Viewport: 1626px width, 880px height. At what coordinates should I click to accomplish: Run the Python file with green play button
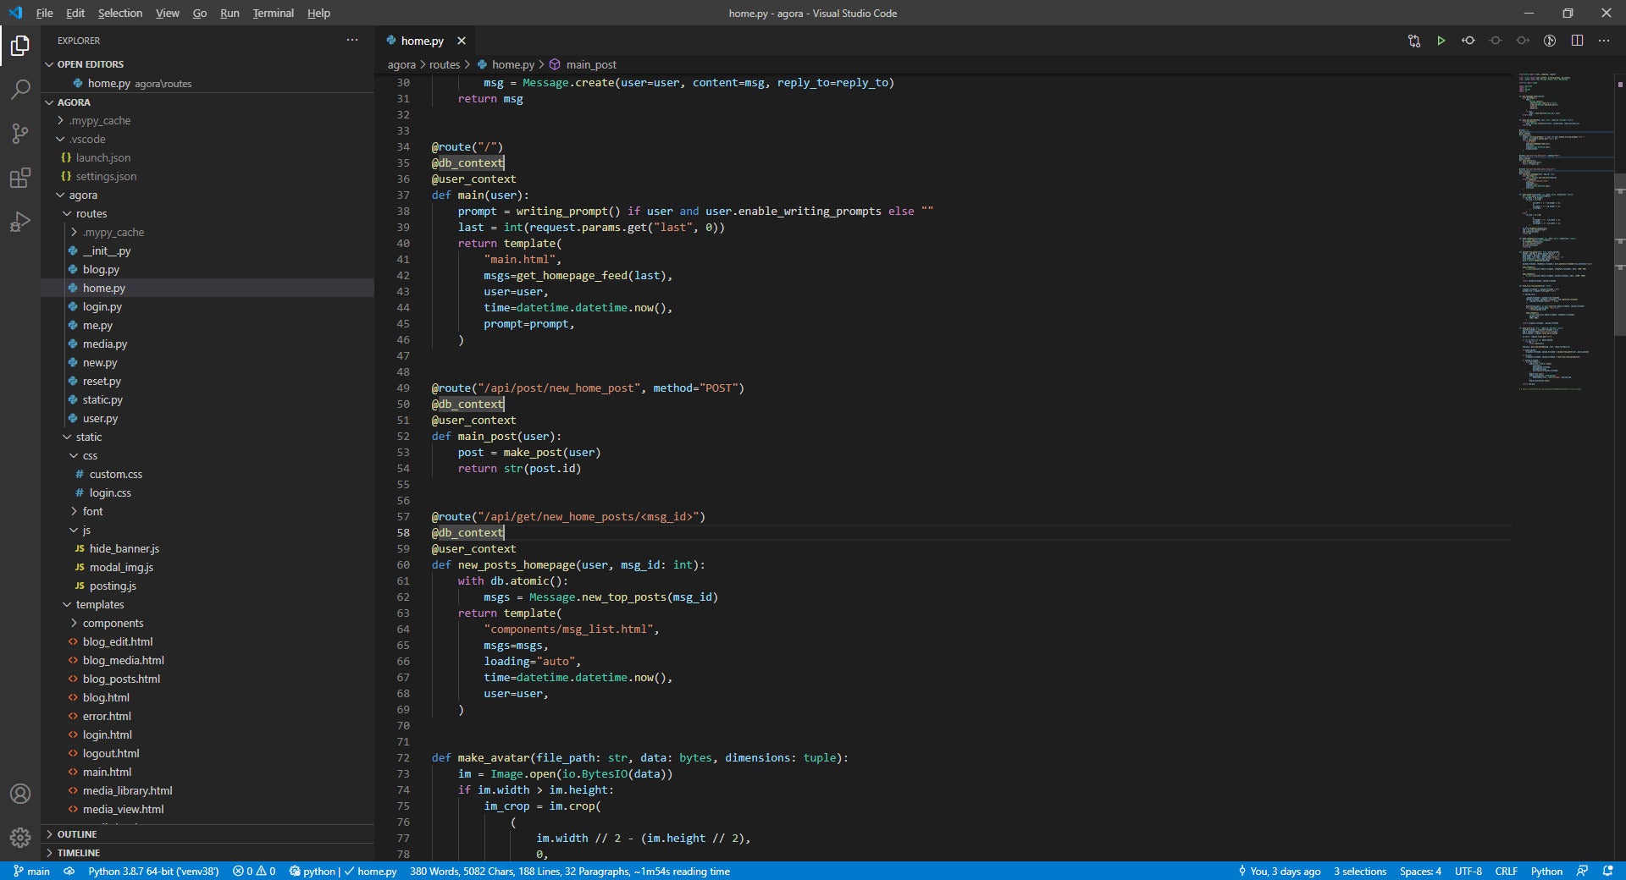tap(1441, 41)
